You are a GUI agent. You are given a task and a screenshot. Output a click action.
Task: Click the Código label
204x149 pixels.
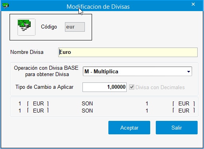pos(49,27)
